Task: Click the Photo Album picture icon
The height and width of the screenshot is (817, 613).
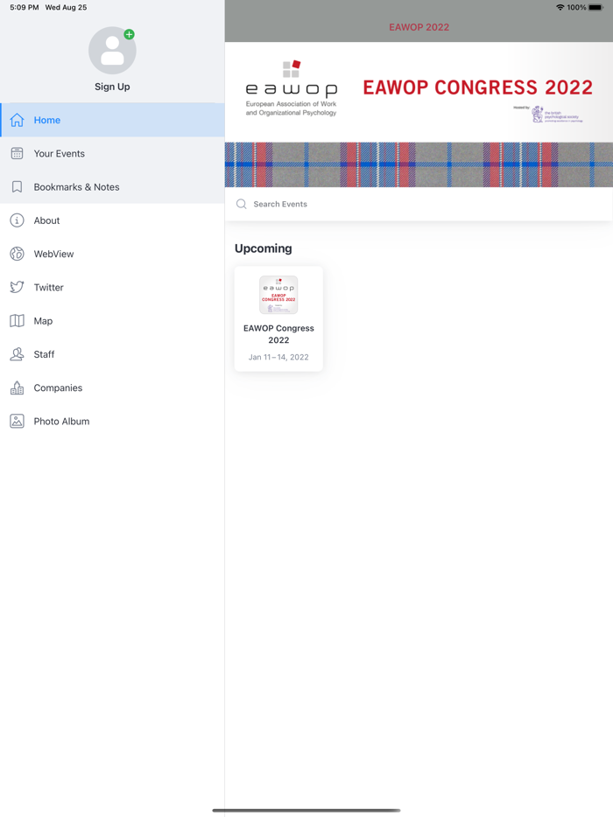Action: 18,421
